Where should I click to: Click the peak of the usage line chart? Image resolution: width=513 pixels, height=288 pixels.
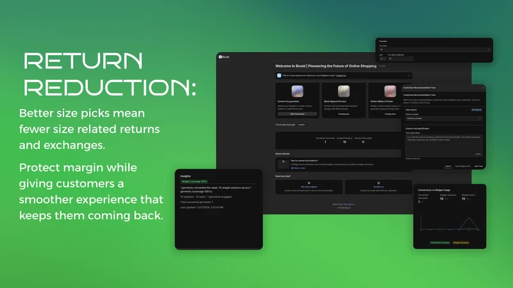(469, 218)
